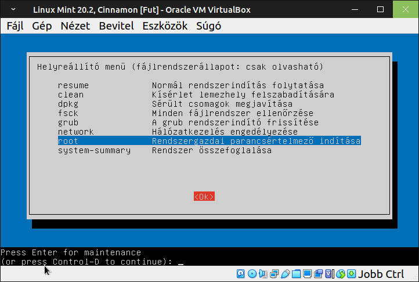This screenshot has width=419, height=282.
Task: Confirm with the red <Ok> button
Action: click(204, 197)
